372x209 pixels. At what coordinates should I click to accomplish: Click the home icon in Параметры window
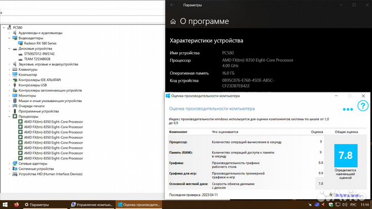tap(173, 22)
